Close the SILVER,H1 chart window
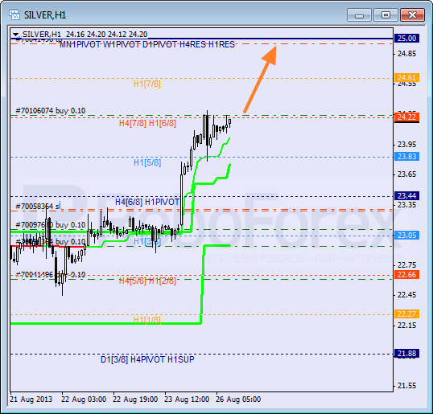433x414 pixels. click(412, 15)
